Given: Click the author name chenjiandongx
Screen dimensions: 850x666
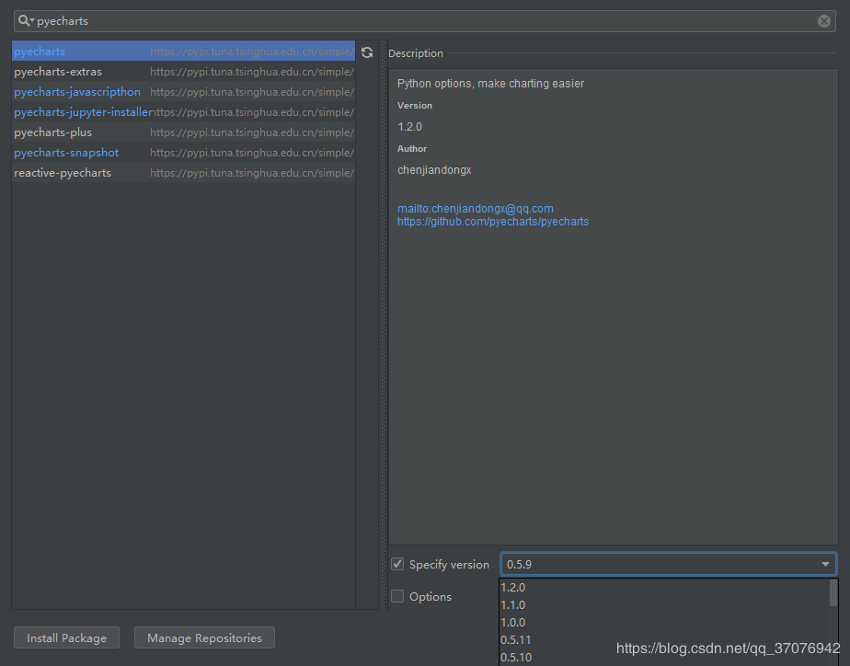Looking at the screenshot, I should tap(434, 170).
